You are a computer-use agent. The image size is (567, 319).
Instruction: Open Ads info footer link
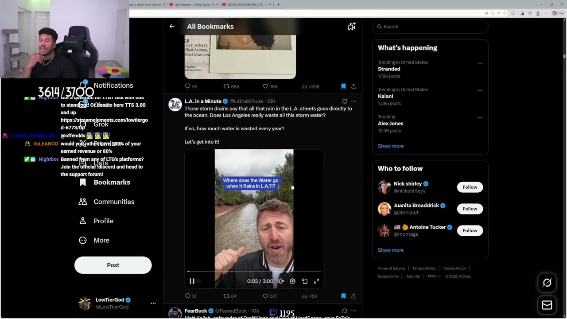(x=413, y=276)
